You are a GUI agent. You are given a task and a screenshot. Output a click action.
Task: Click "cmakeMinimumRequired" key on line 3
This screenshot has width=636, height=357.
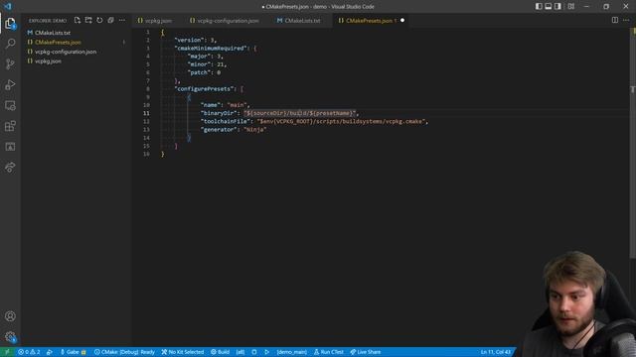211,49
